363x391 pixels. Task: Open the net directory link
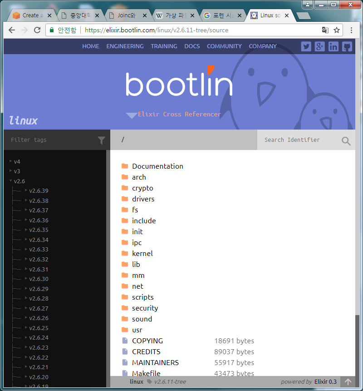[137, 286]
